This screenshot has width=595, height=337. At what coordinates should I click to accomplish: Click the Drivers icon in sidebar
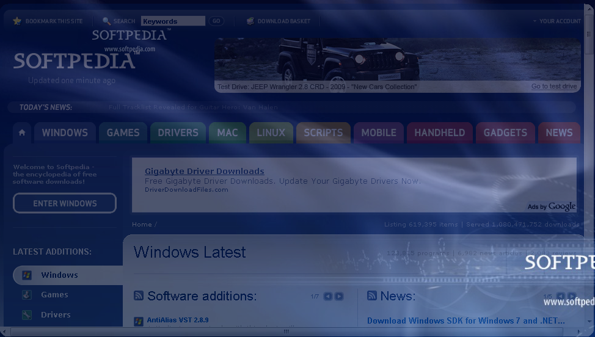click(26, 314)
